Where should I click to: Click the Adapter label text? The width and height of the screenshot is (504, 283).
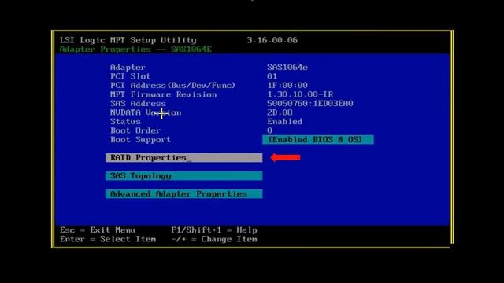(128, 68)
